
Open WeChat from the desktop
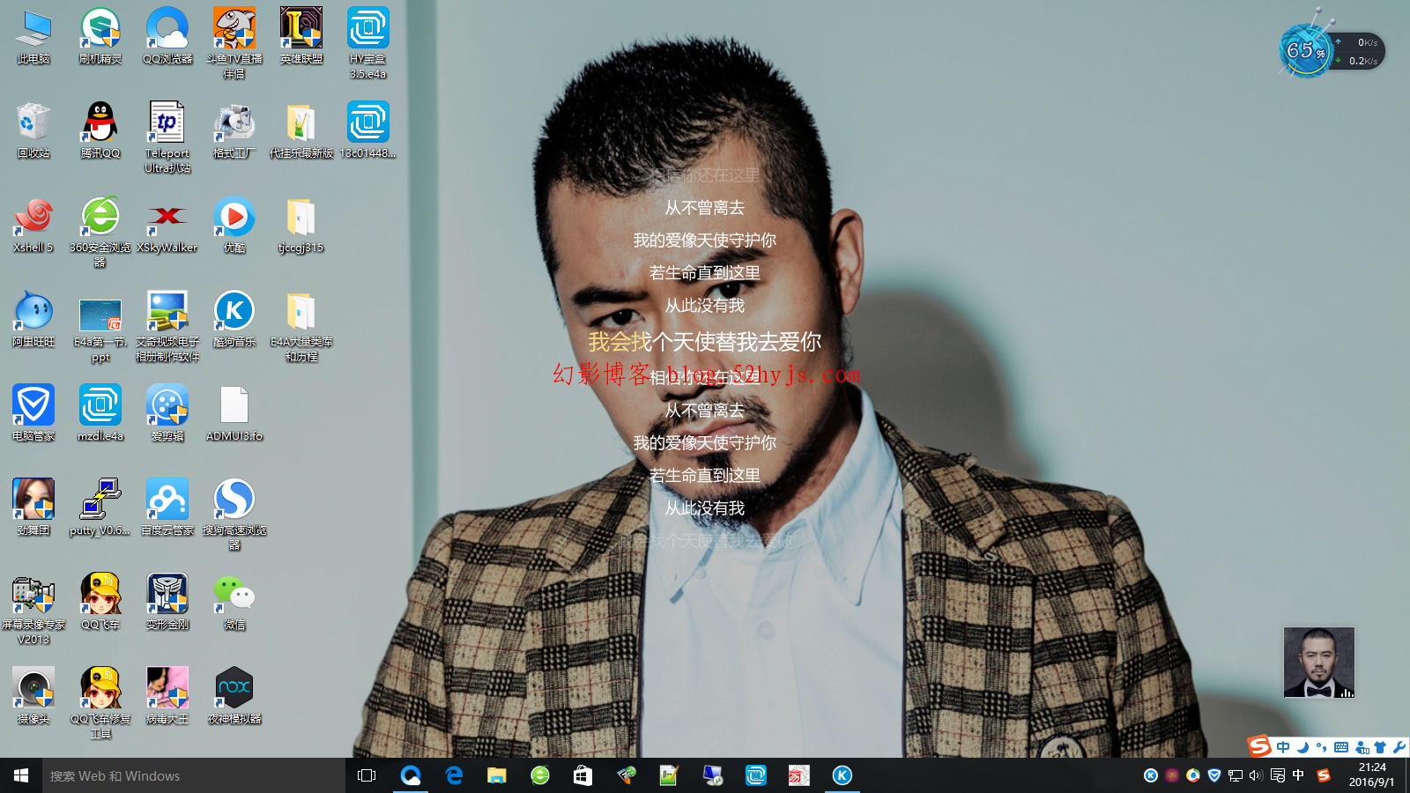pos(234,595)
